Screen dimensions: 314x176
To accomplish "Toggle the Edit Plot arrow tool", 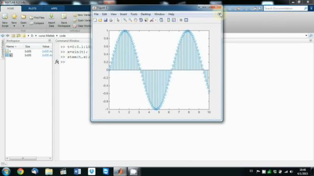I will tap(118, 20).
